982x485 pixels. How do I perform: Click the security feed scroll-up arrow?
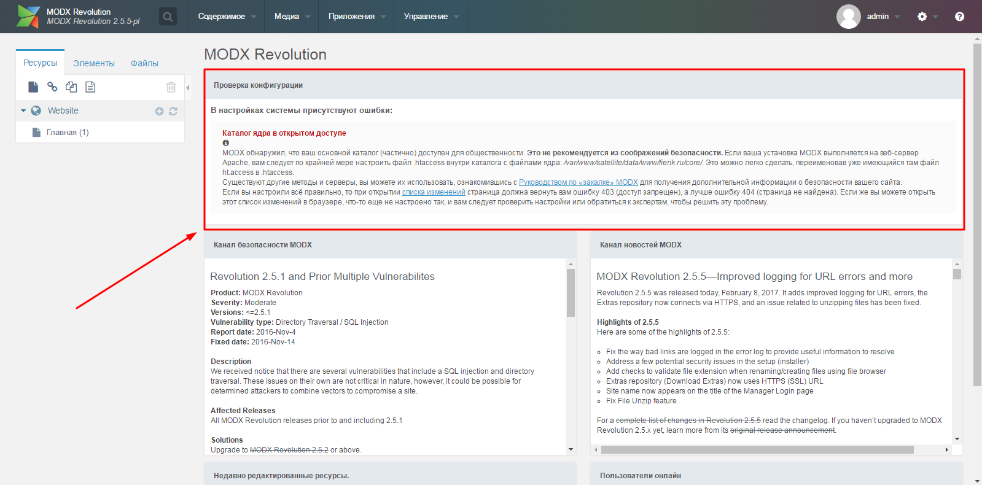pyautogui.click(x=571, y=264)
